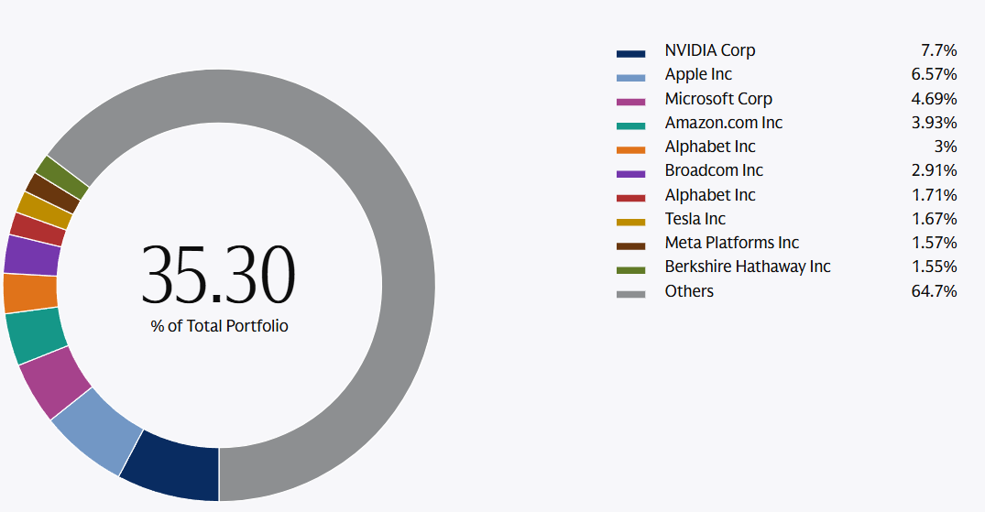Click the 6.57% value for Apple
This screenshot has width=985, height=512.
point(934,74)
